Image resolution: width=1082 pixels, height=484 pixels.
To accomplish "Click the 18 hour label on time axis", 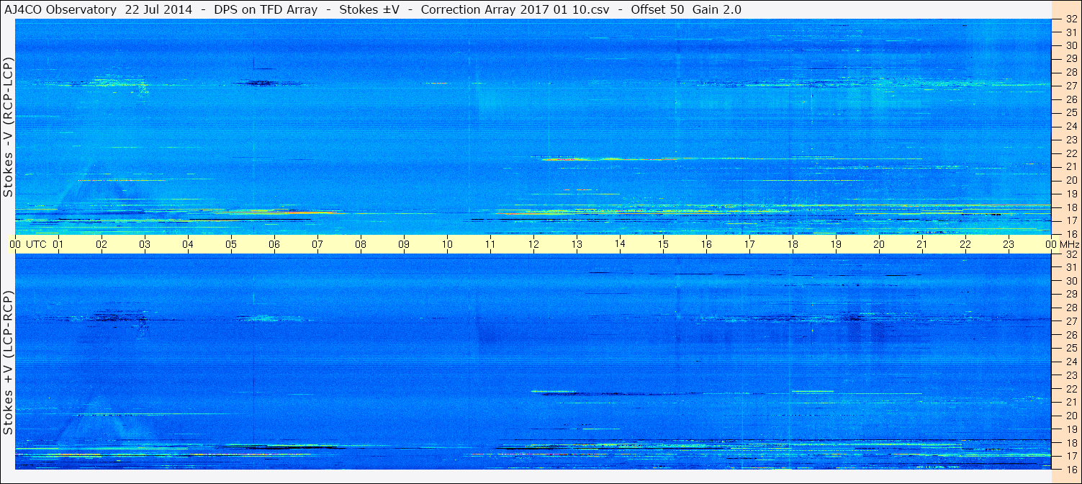I will [792, 244].
